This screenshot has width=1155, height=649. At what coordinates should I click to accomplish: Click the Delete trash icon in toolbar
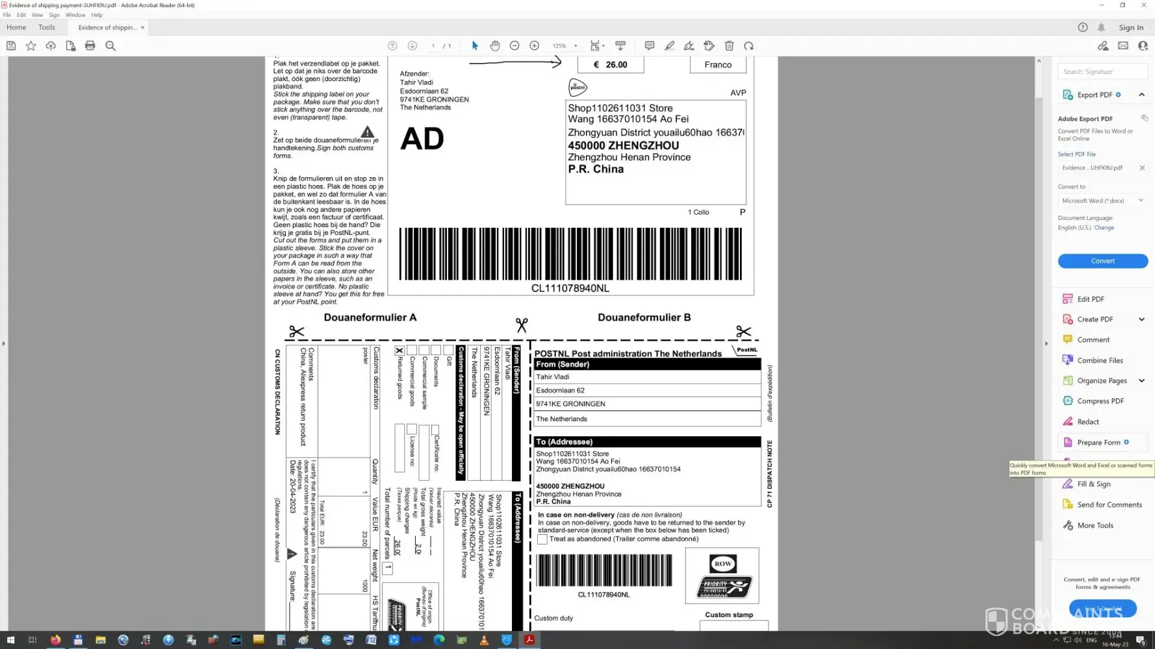(x=730, y=45)
